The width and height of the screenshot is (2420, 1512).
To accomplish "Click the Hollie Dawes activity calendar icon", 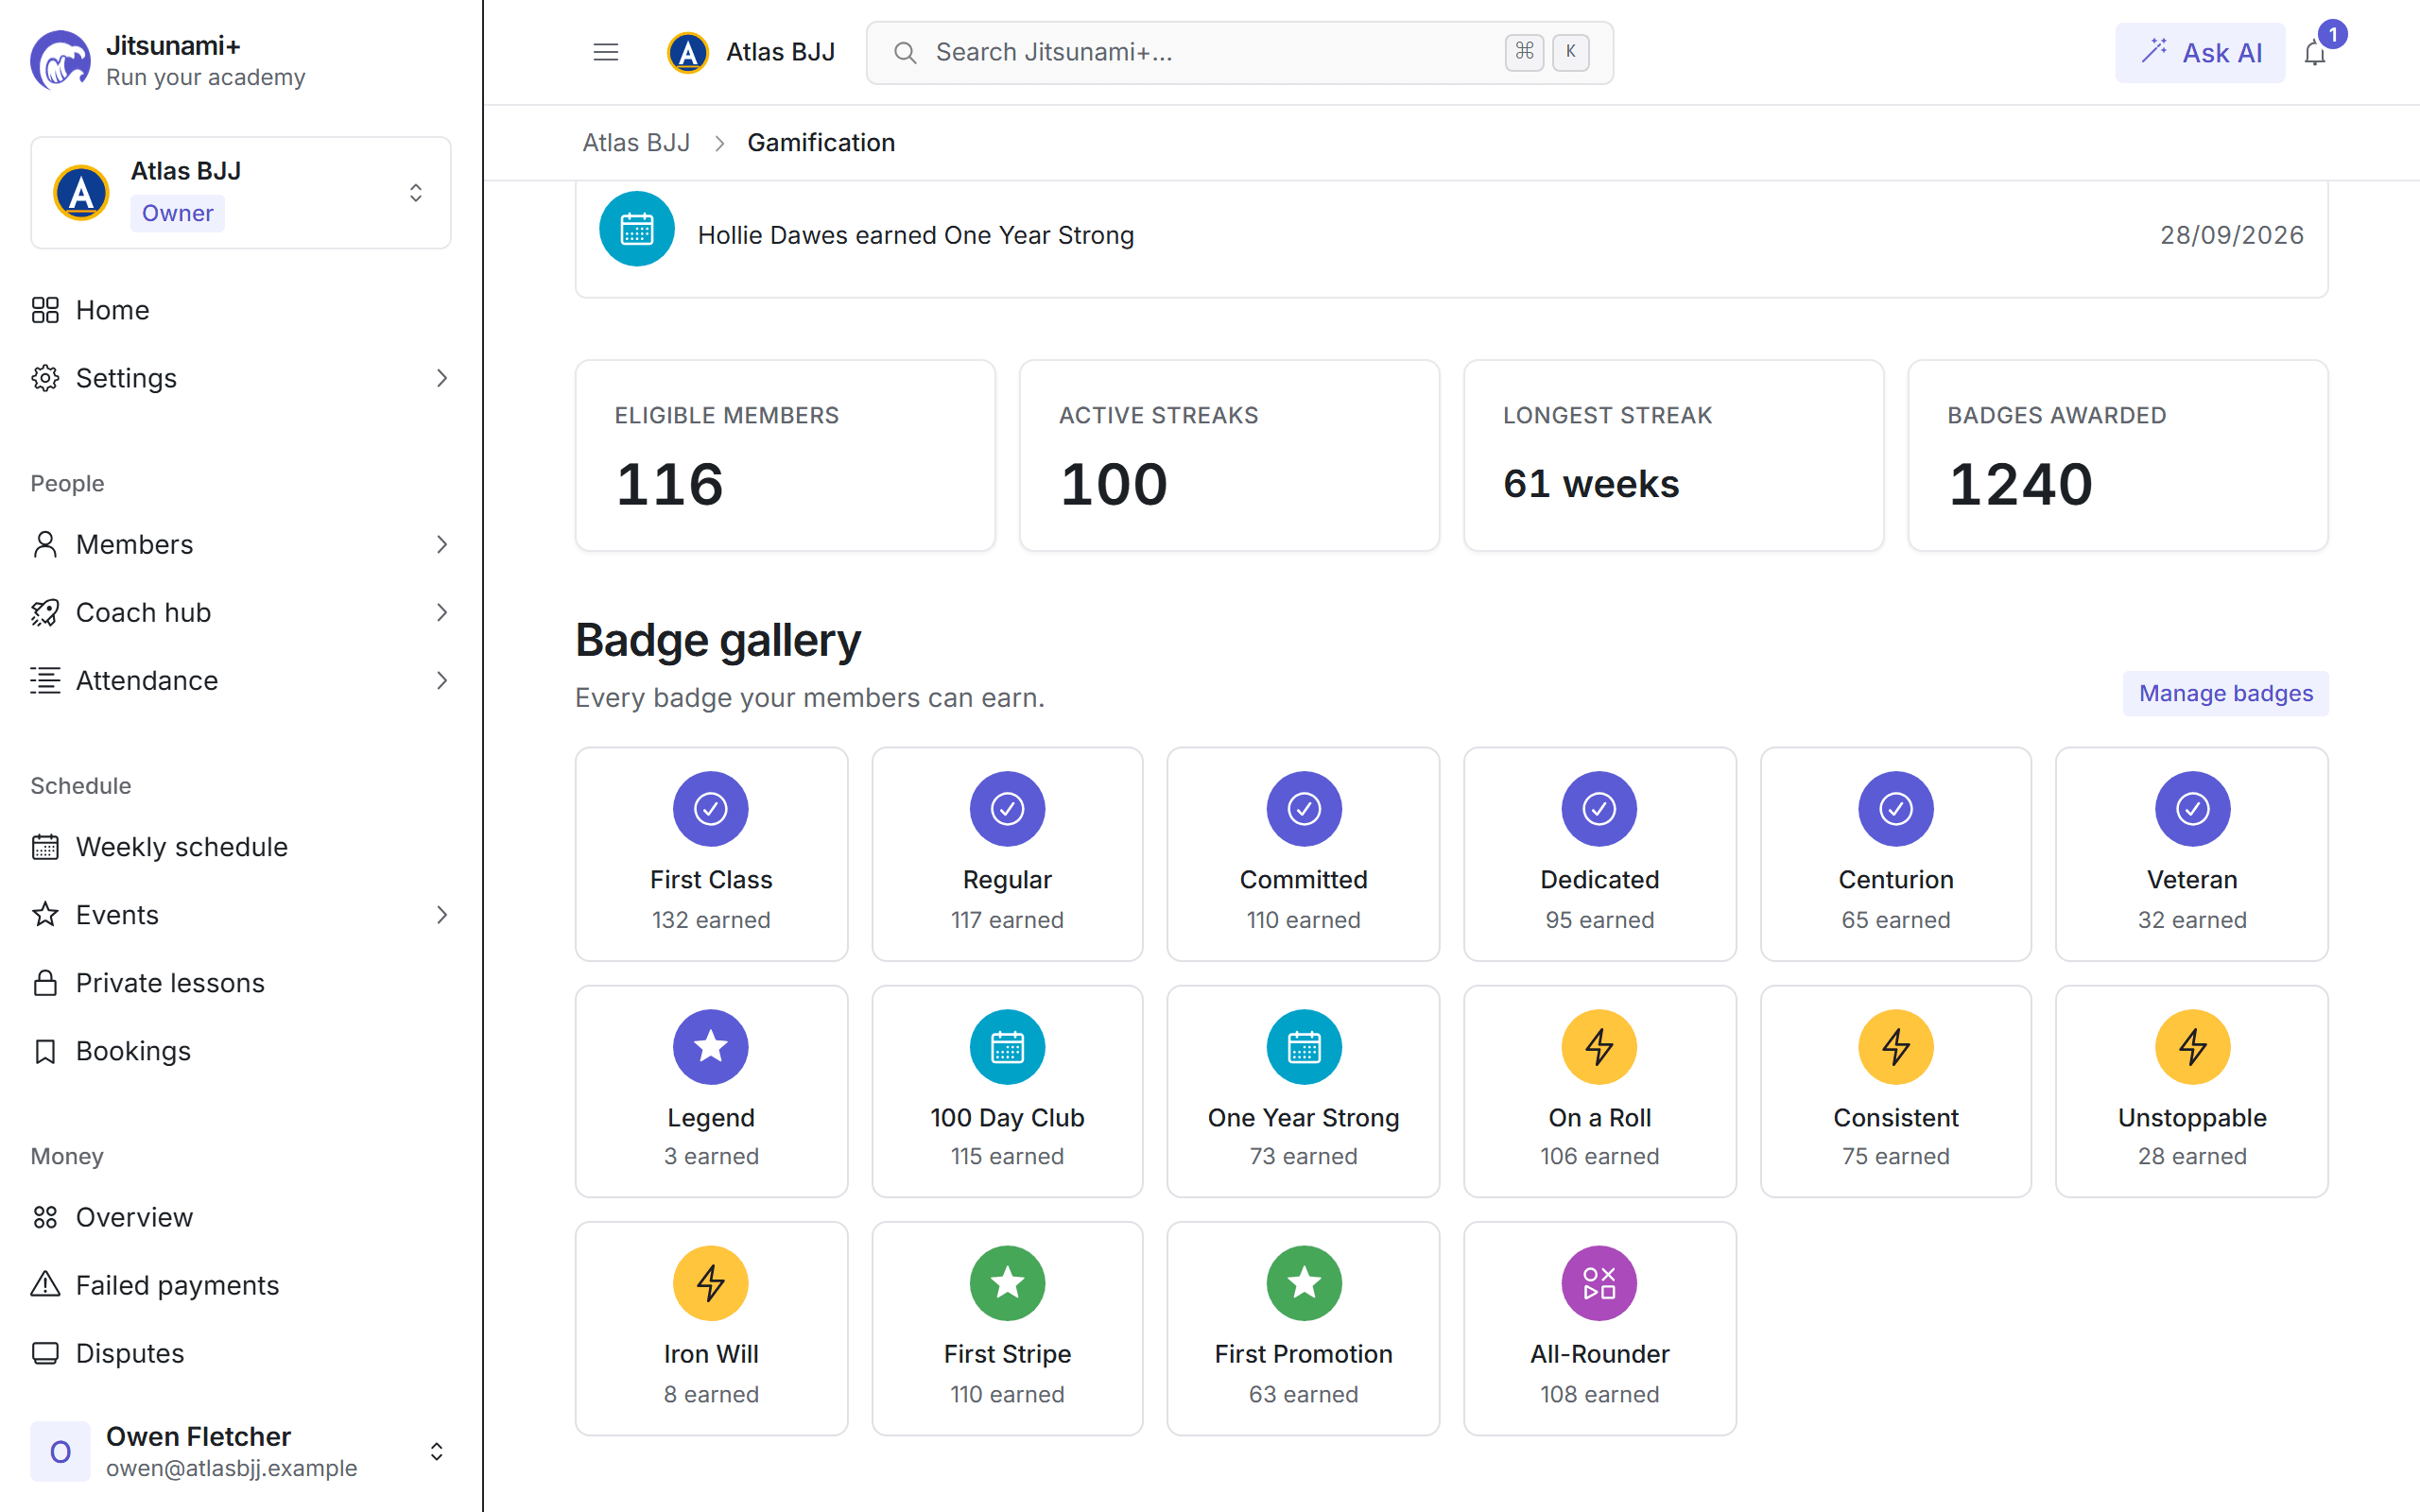I will (636, 229).
